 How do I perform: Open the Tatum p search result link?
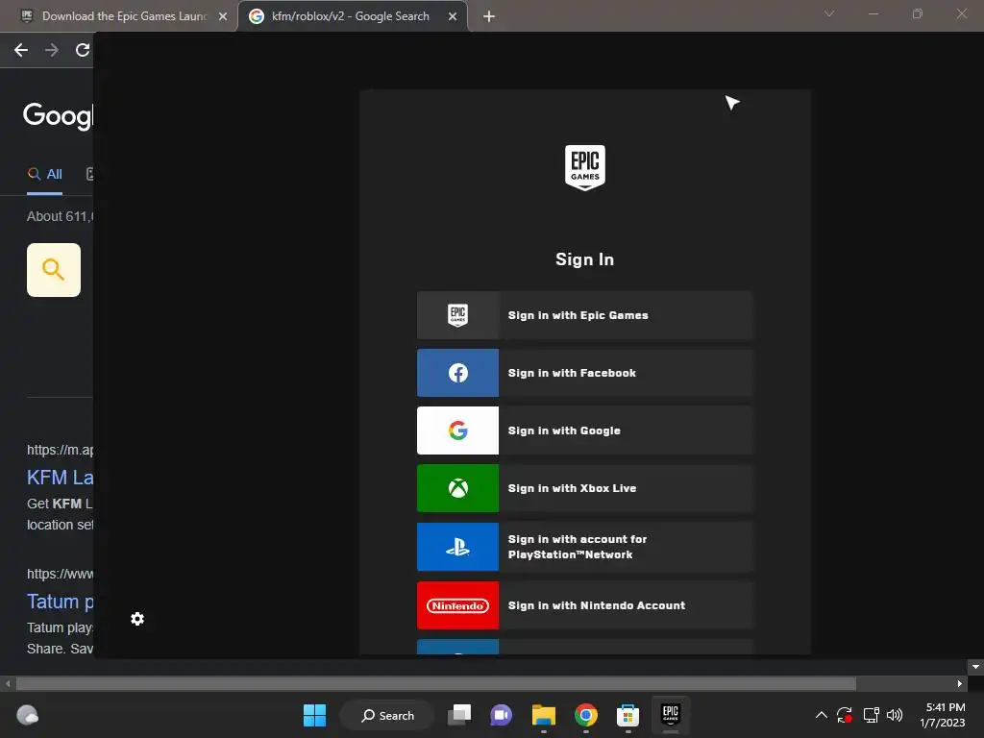61,602
